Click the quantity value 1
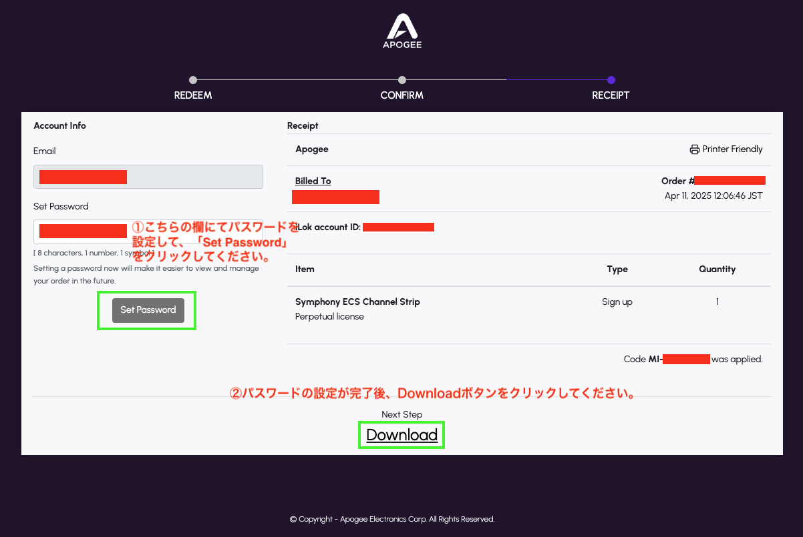The height and width of the screenshot is (537, 803). tap(717, 302)
